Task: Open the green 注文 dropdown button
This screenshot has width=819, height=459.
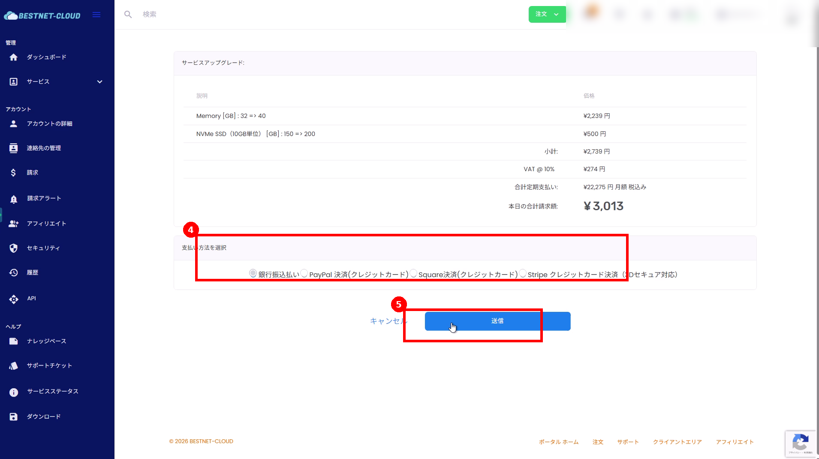Action: point(547,14)
